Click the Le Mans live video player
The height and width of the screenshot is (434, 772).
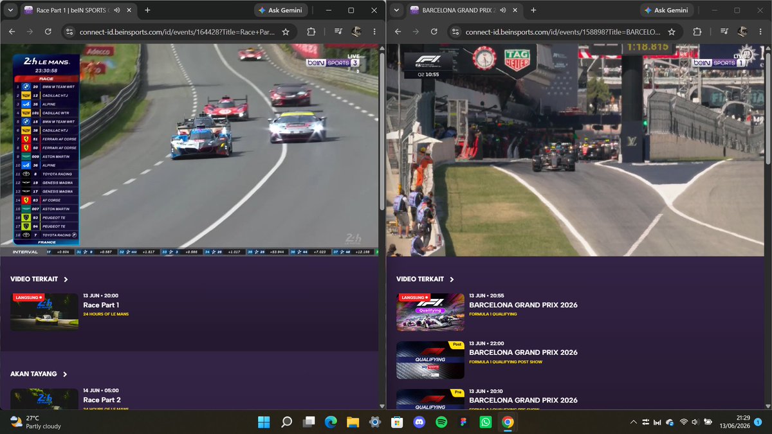point(189,150)
